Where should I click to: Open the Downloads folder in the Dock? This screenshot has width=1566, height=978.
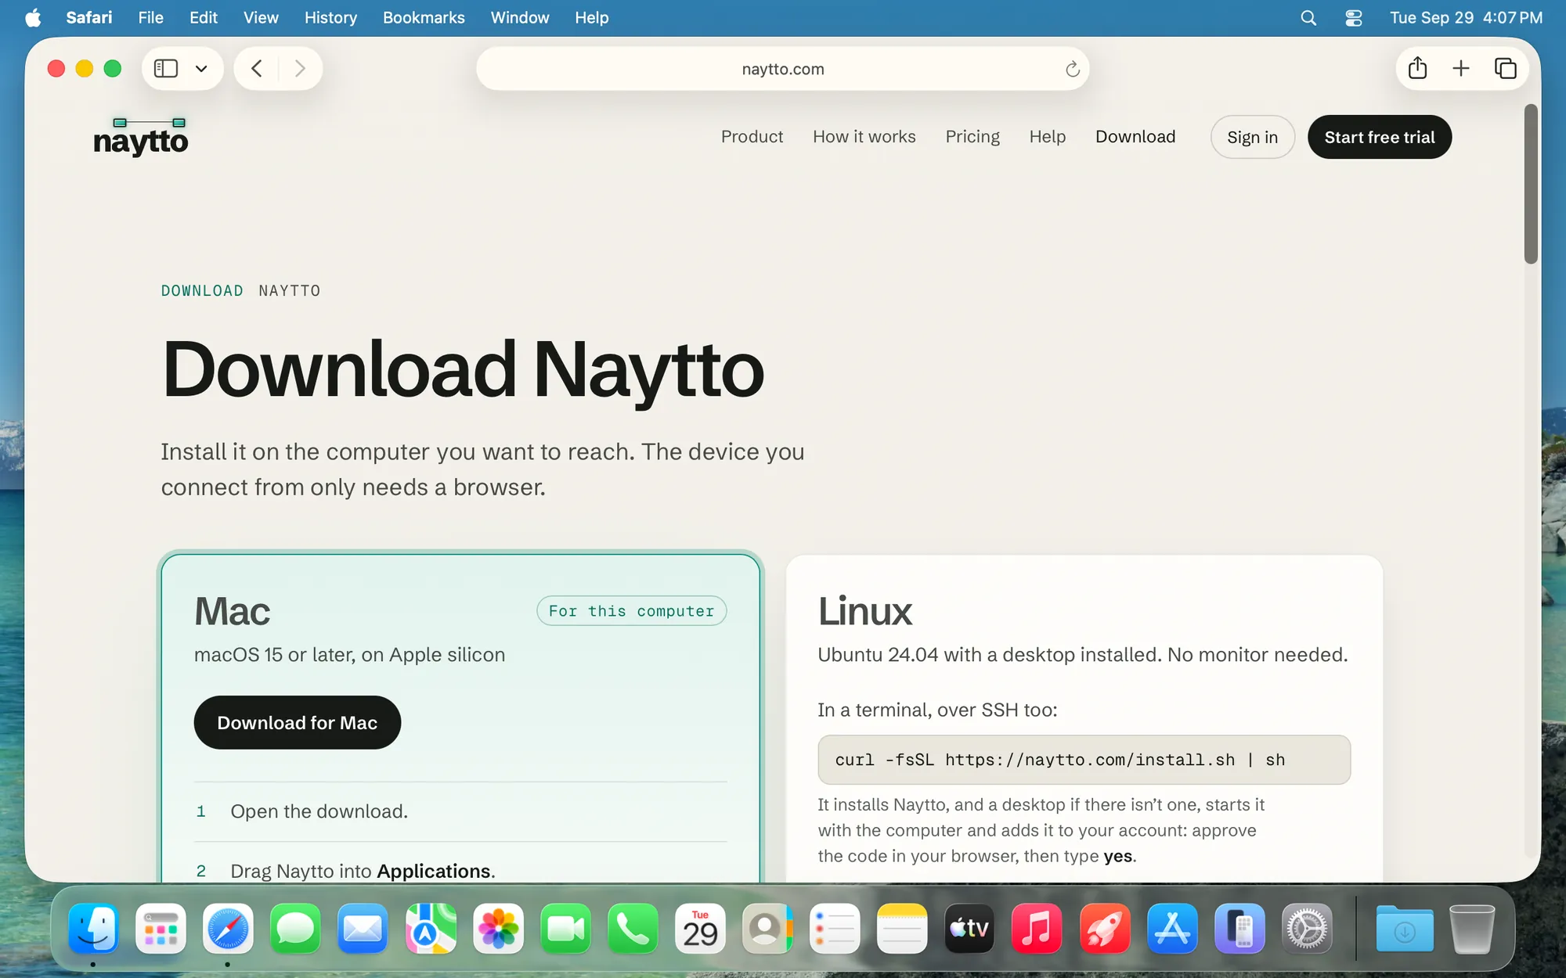[1405, 929]
